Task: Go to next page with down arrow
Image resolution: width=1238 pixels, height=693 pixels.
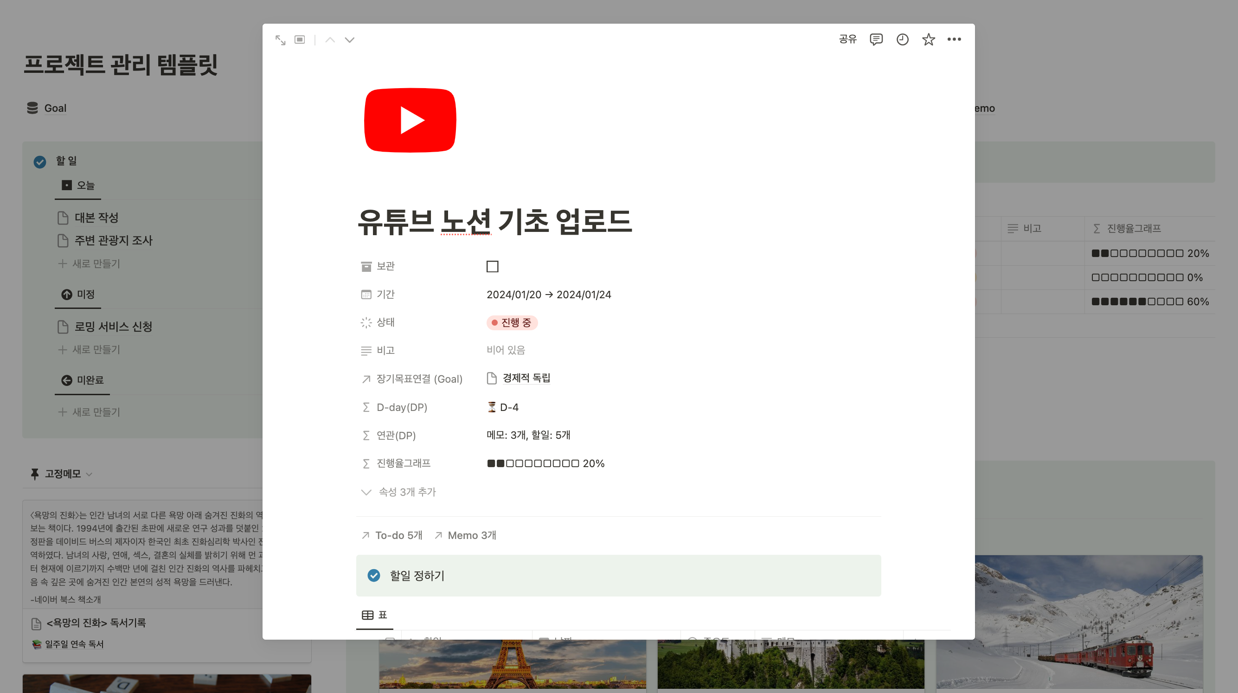Action: 349,40
